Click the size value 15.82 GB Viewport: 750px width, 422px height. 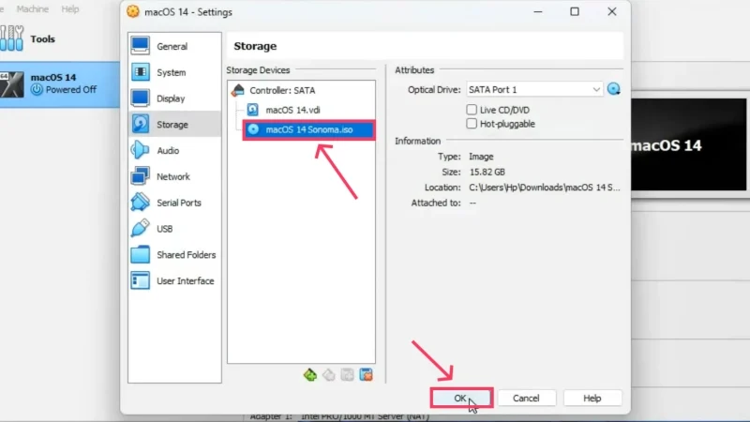[x=487, y=172]
